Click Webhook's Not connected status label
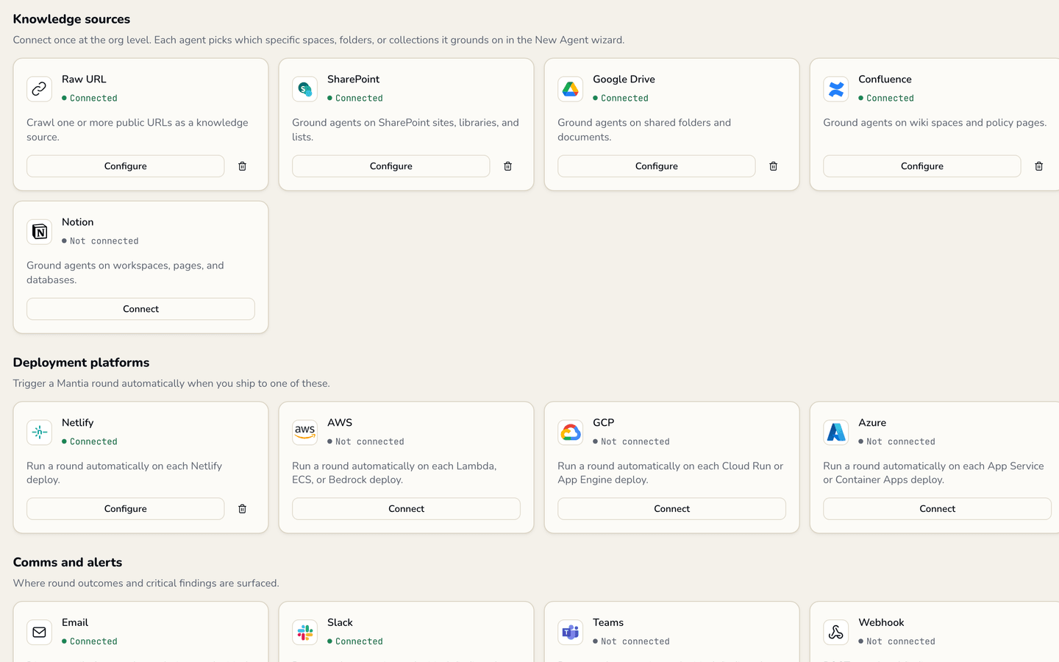 [896, 641]
